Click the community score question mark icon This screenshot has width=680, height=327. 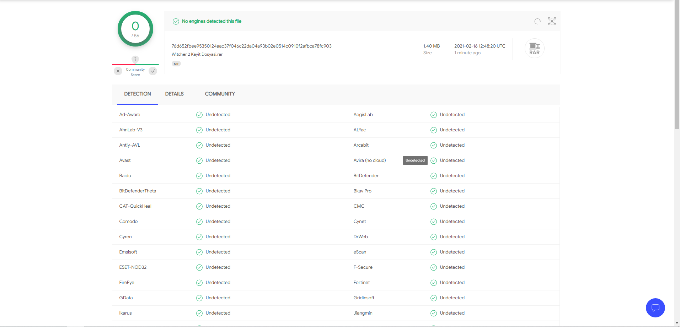click(135, 59)
